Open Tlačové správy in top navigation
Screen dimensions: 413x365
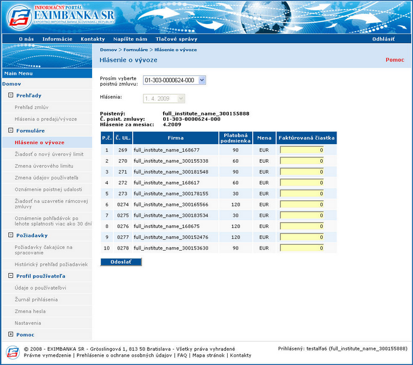pos(176,39)
